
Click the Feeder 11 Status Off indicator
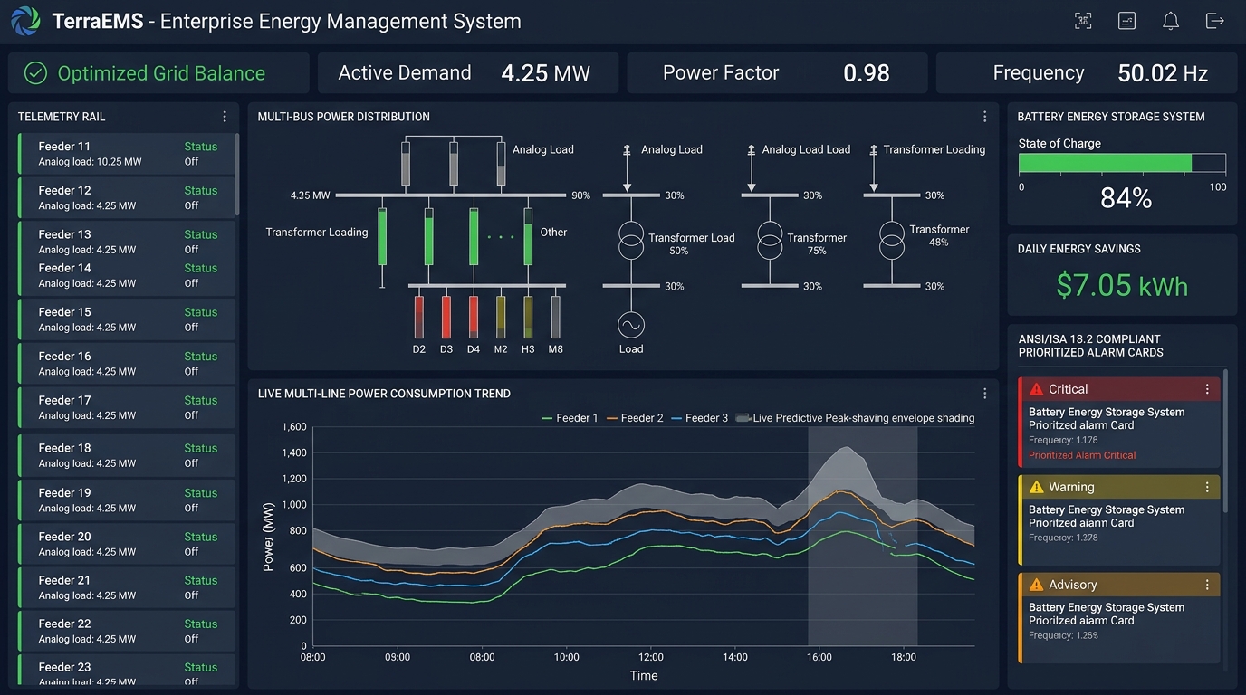[x=200, y=154]
